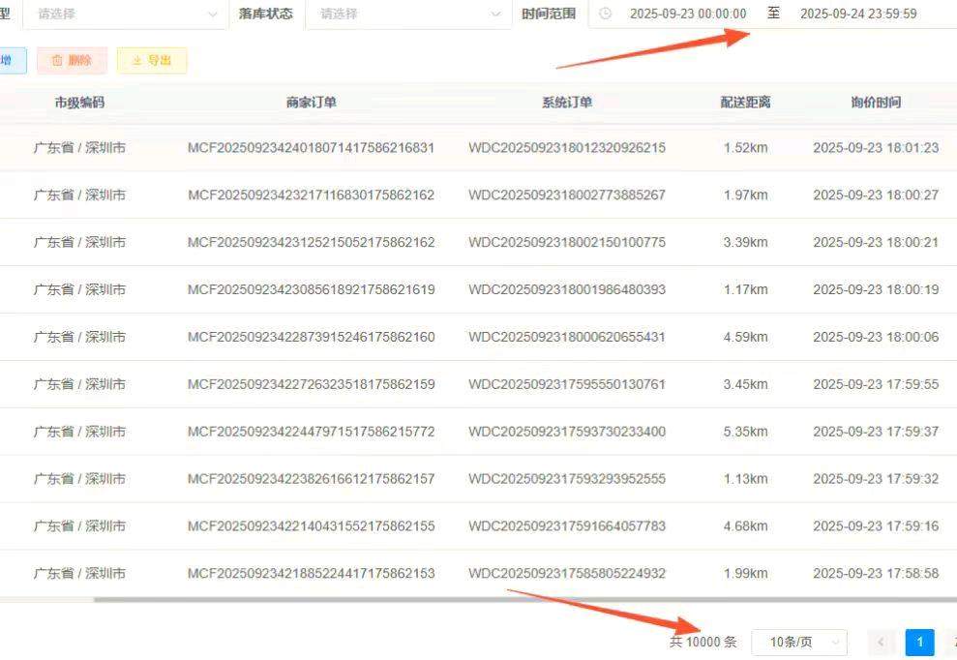
Task: Click the 市级编码 column header
Action: 79,102
